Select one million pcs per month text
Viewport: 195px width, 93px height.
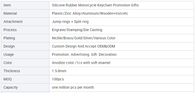pos(73,87)
